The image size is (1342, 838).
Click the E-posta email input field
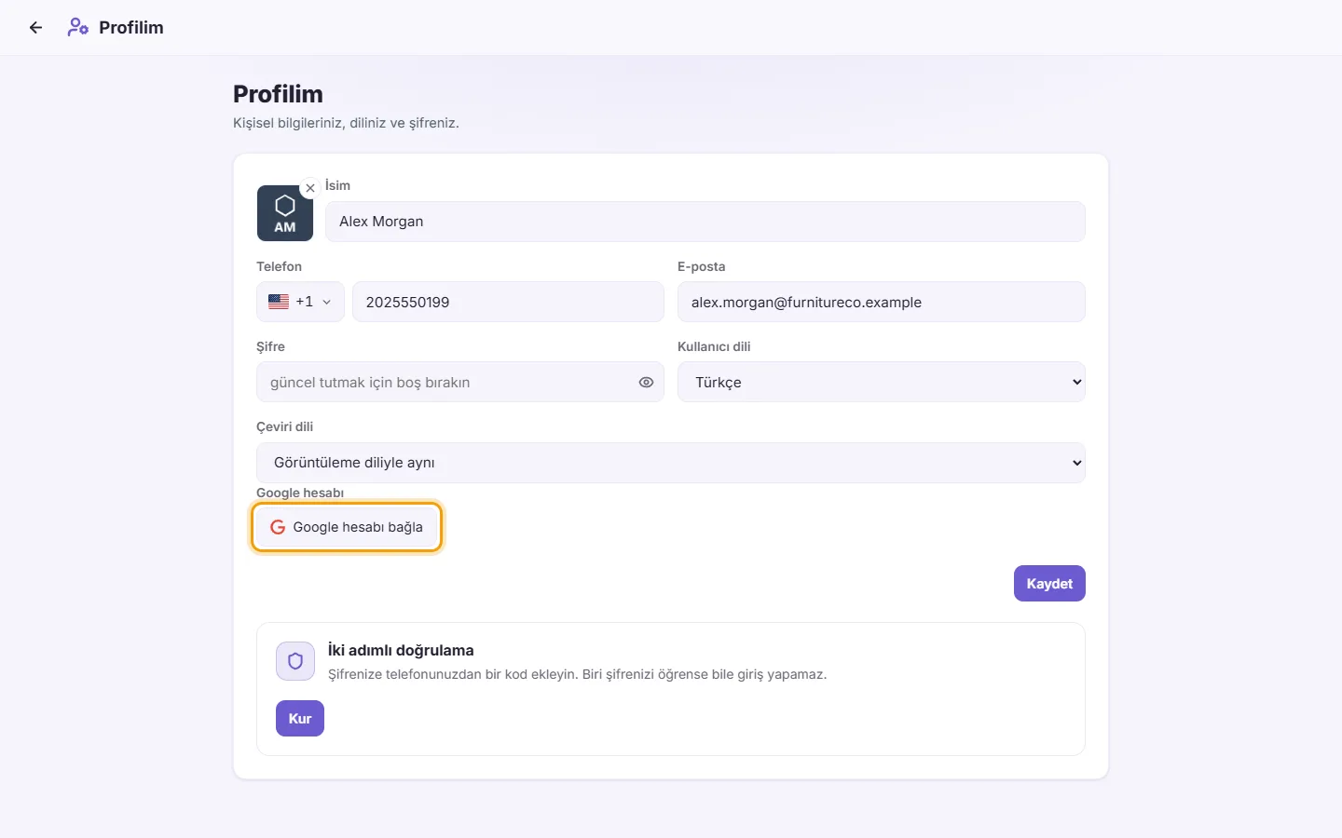click(x=882, y=302)
